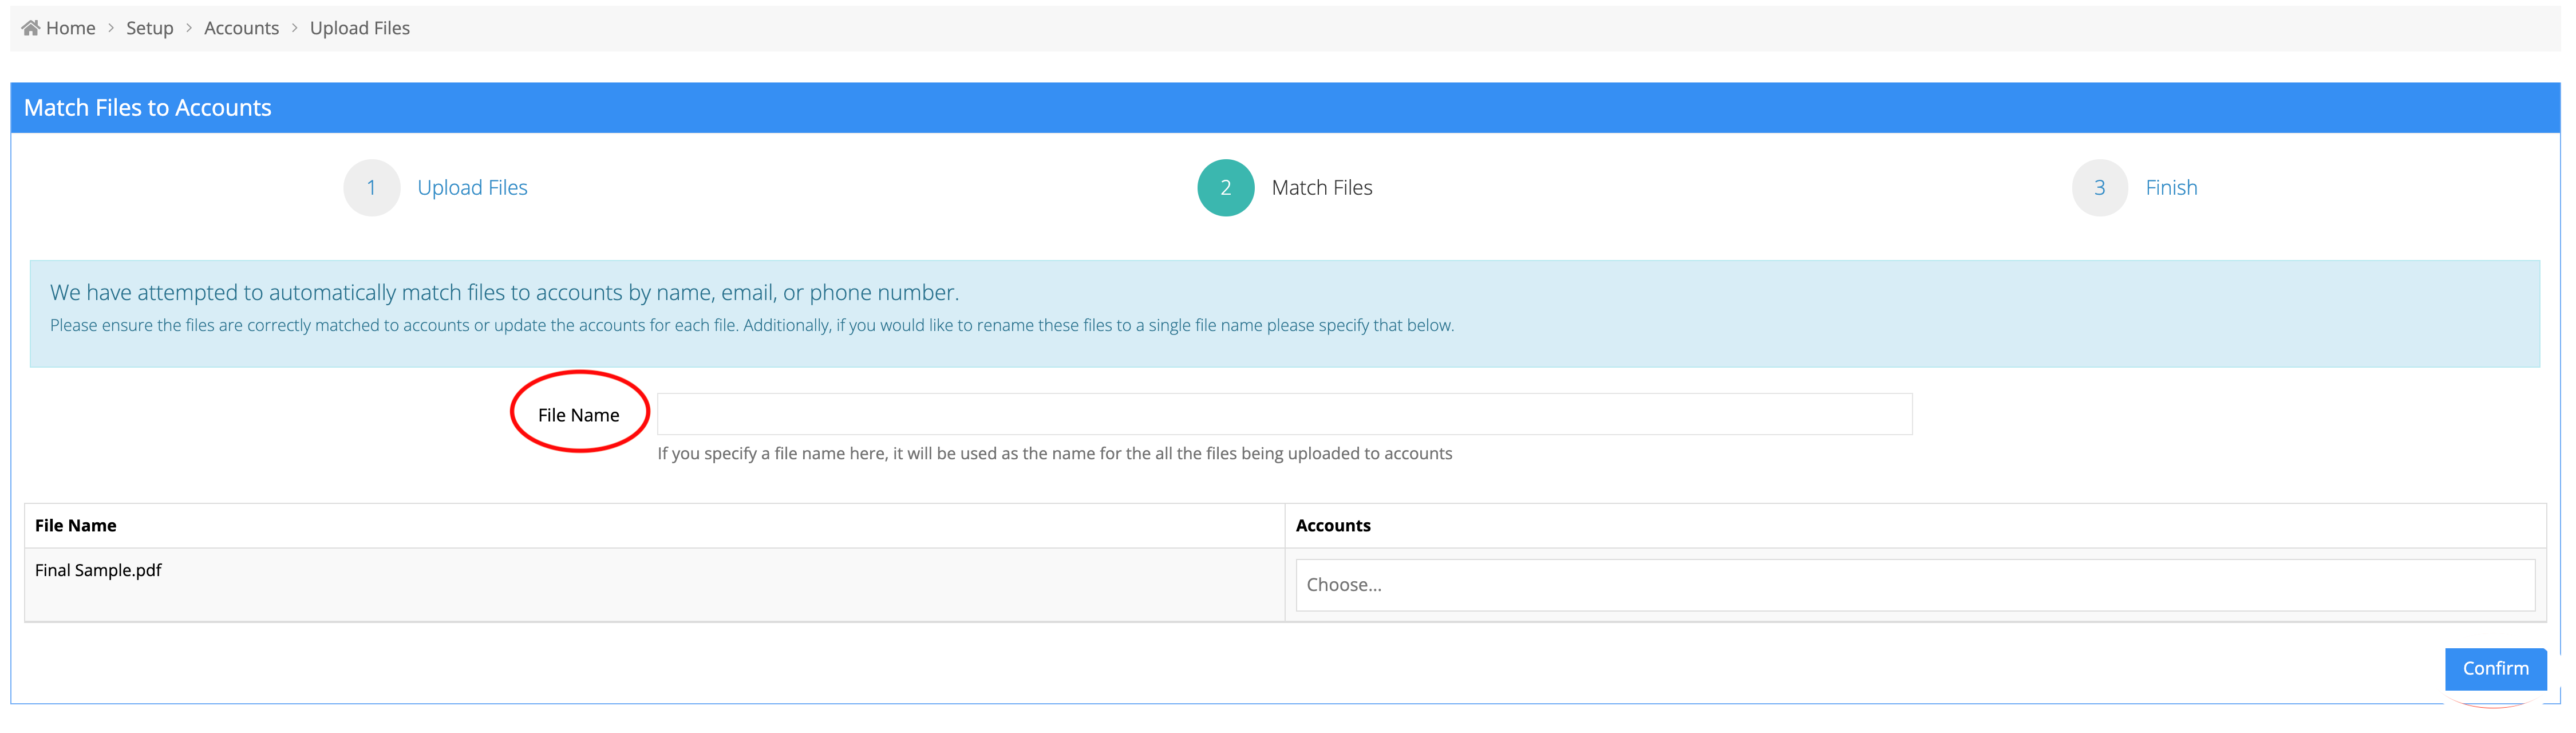The height and width of the screenshot is (733, 2576).
Task: Click the Final Sample.pdf row
Action: [98, 570]
